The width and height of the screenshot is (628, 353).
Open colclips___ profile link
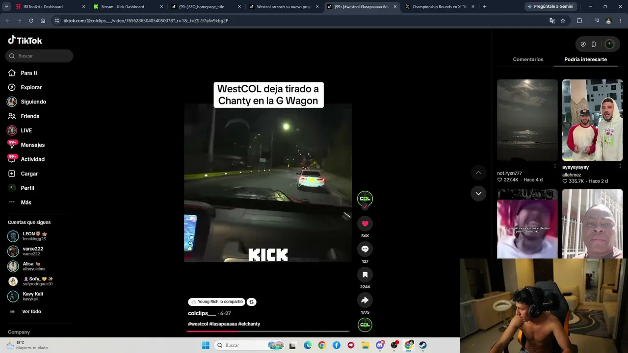tap(202, 313)
